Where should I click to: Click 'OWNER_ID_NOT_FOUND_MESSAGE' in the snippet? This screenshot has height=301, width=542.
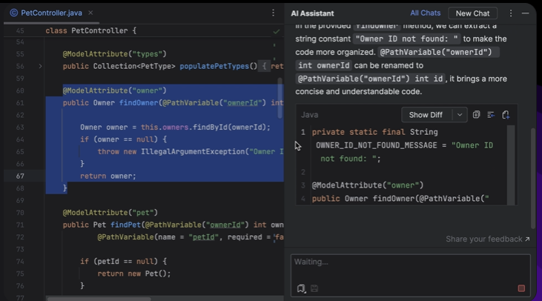(377, 145)
